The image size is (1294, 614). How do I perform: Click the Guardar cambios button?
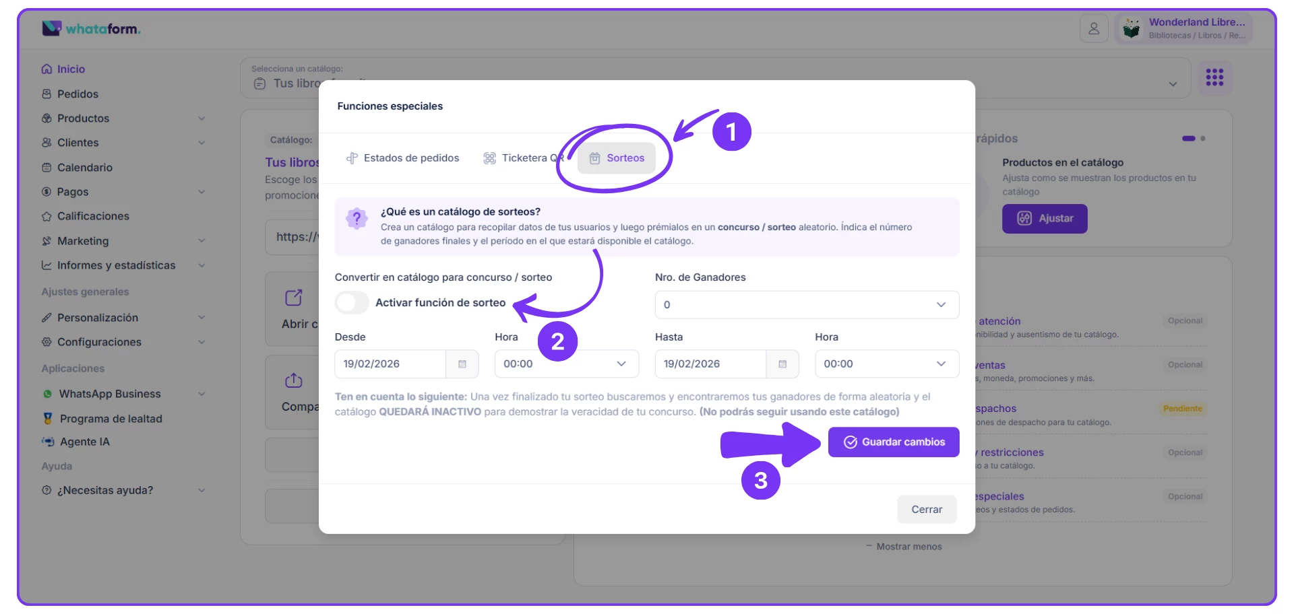pyautogui.click(x=893, y=442)
